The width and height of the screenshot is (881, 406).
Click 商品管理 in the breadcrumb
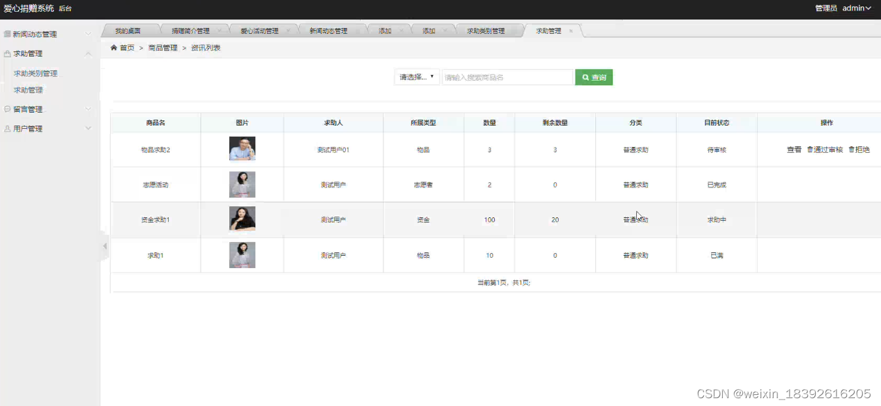(x=163, y=47)
